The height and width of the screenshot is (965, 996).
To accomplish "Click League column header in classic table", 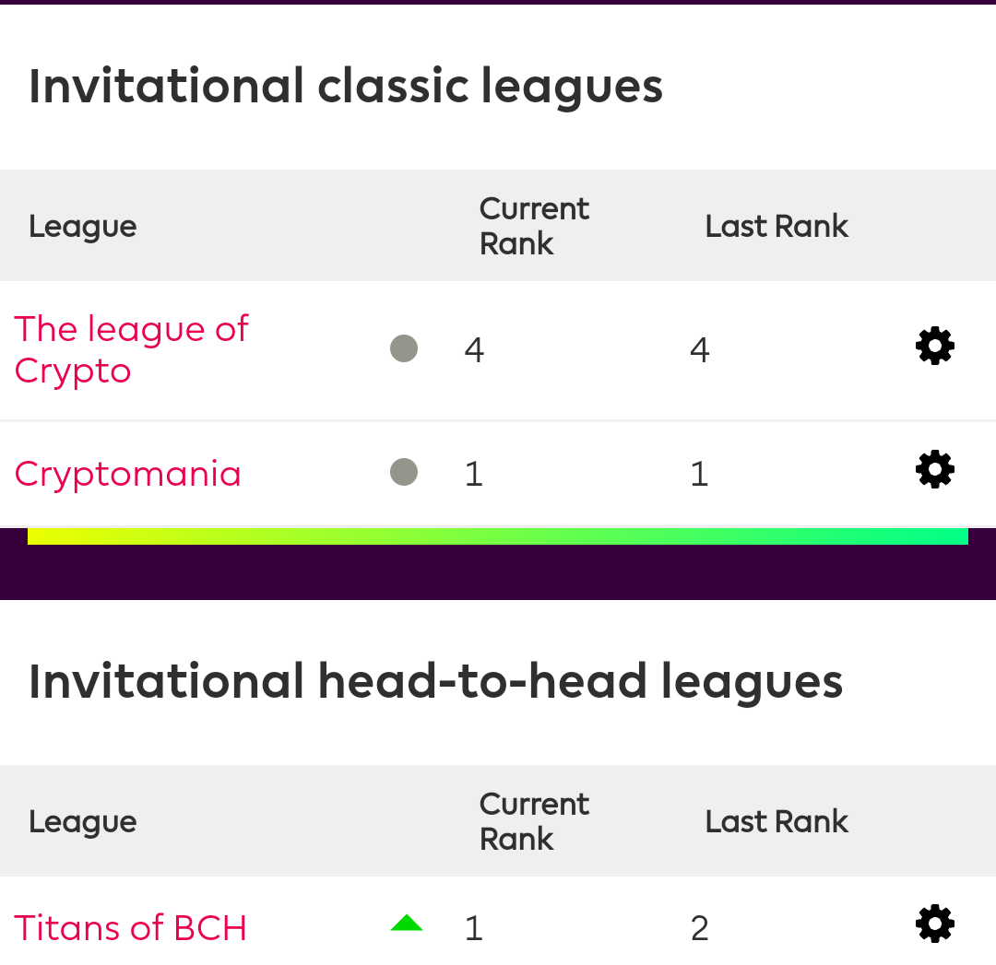I will [83, 227].
